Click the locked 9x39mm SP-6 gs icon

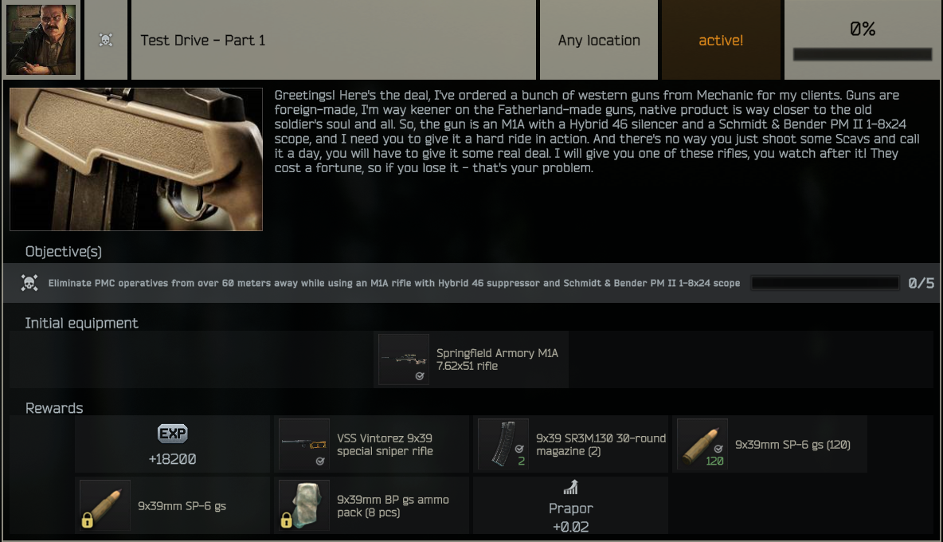pos(104,505)
